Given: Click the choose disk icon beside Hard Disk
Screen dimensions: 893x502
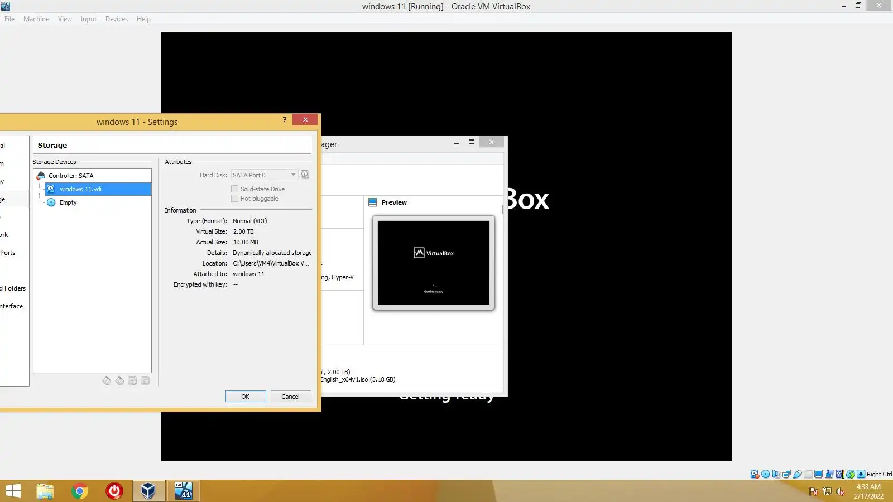Looking at the screenshot, I should pyautogui.click(x=305, y=175).
